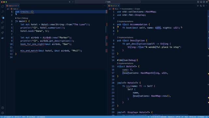Change the UTF-8 file encoding
This screenshot has width=209, height=118.
[178, 117]
